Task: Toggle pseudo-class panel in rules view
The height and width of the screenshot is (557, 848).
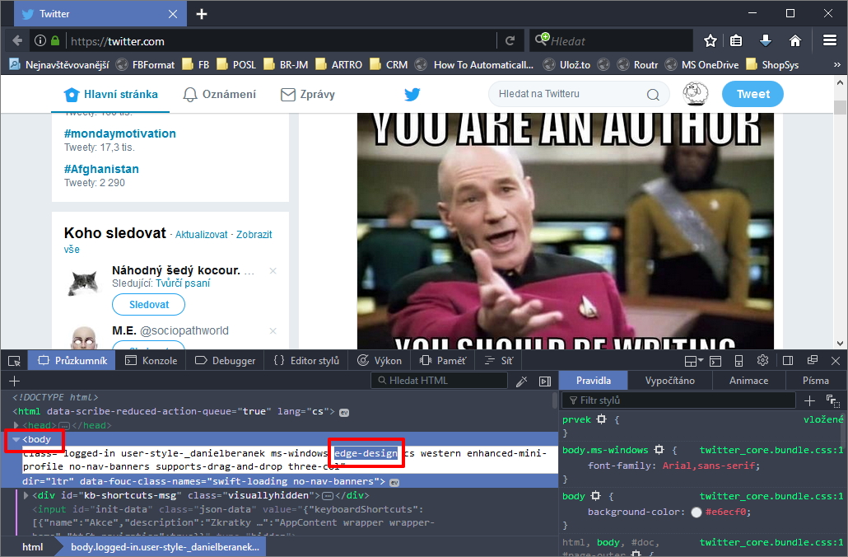Action: [832, 400]
